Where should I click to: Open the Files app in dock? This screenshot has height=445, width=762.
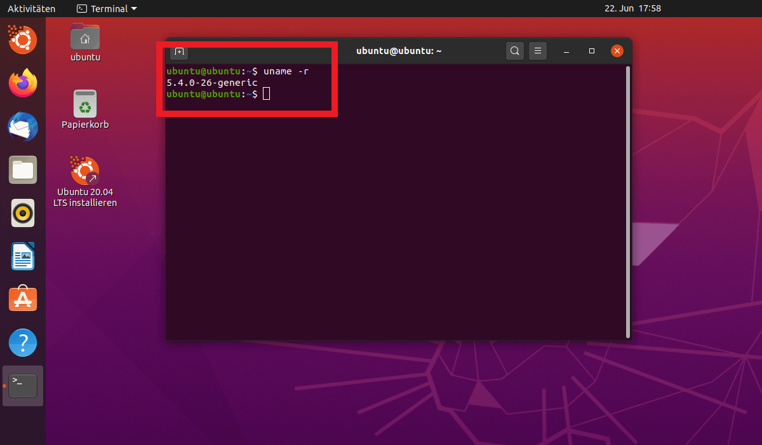tap(23, 170)
